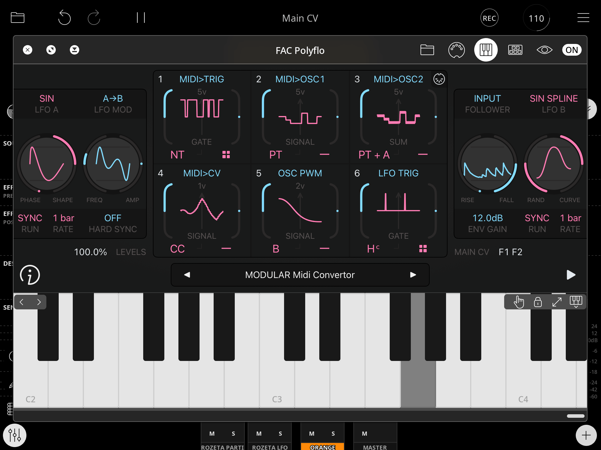Open the FAC Polyflo preset folder
Viewport: 601px width, 450px height.
click(x=427, y=50)
